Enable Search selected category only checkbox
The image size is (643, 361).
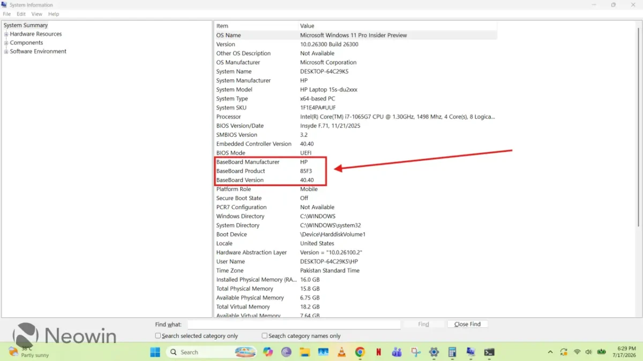(158, 336)
